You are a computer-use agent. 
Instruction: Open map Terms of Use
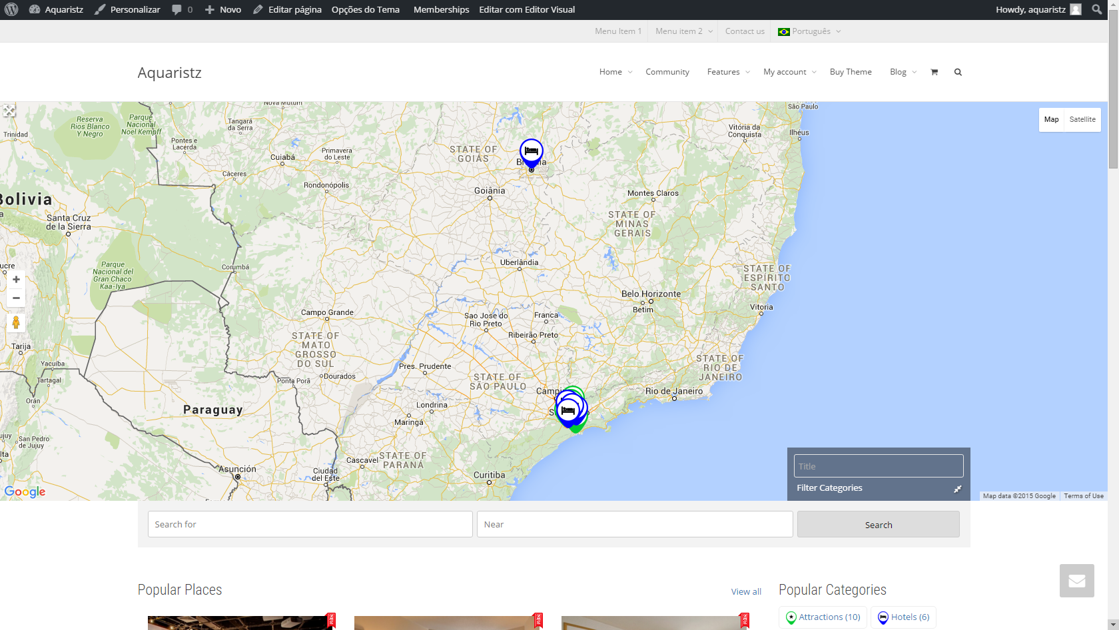coord(1084,496)
